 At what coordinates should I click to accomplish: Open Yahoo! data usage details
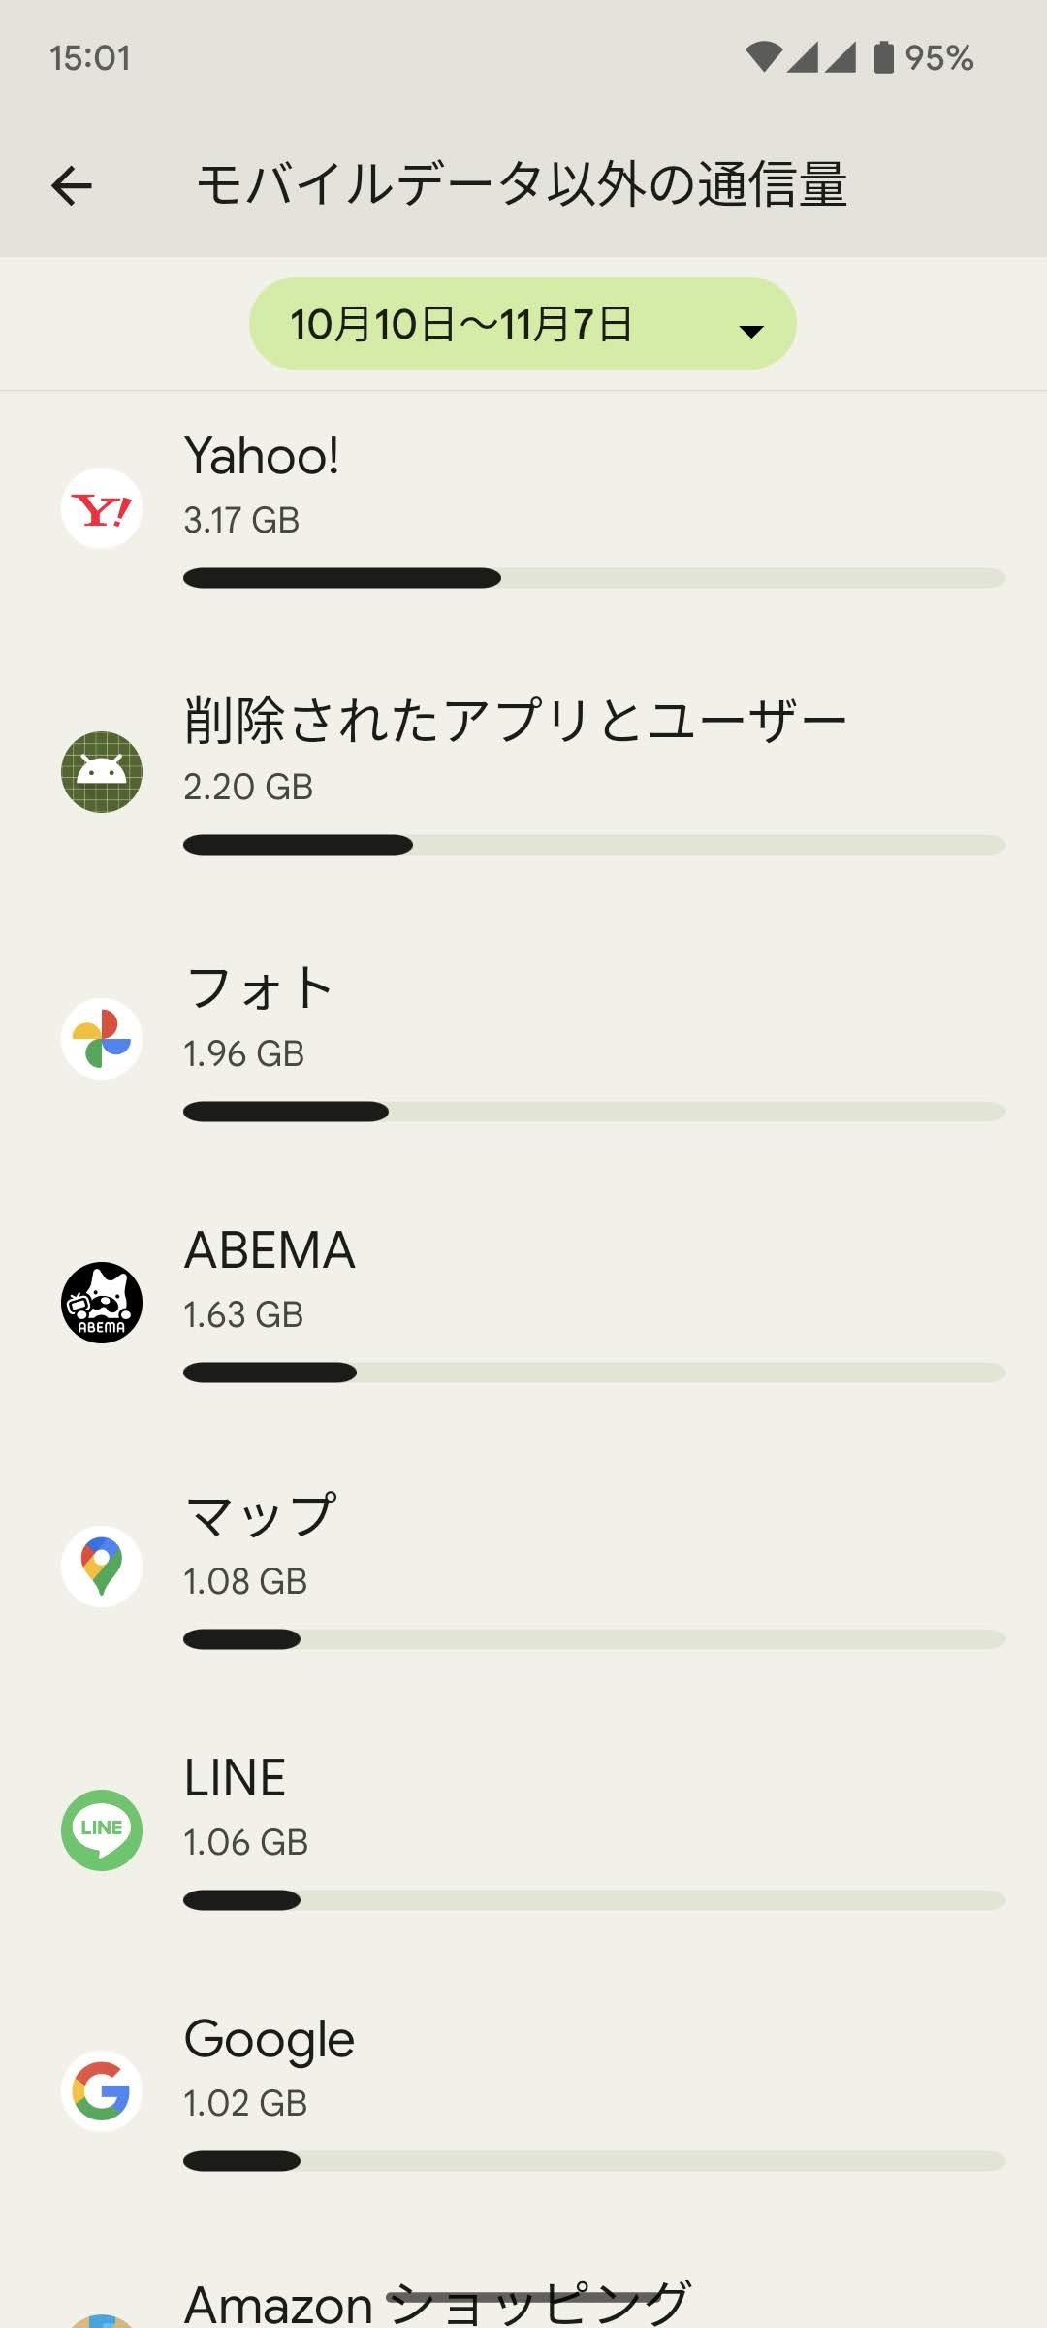click(523, 509)
